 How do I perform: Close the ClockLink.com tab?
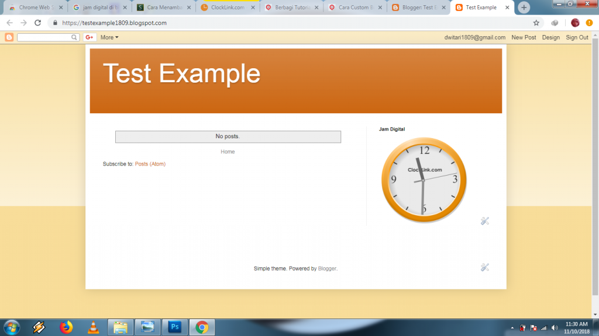coord(253,7)
